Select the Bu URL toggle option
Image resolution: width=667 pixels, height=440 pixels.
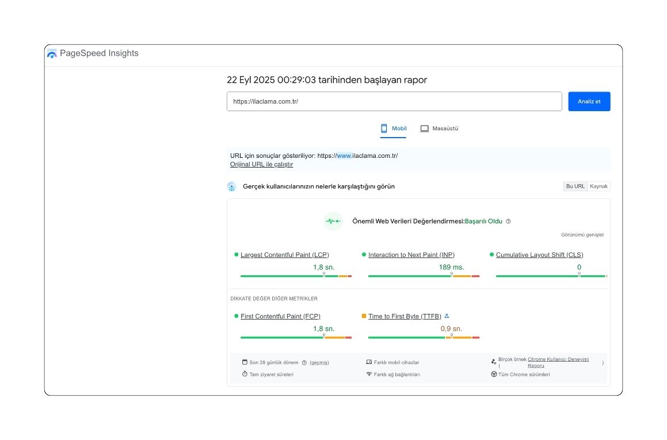coord(575,186)
